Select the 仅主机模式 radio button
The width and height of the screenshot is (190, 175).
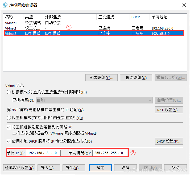click(9, 118)
